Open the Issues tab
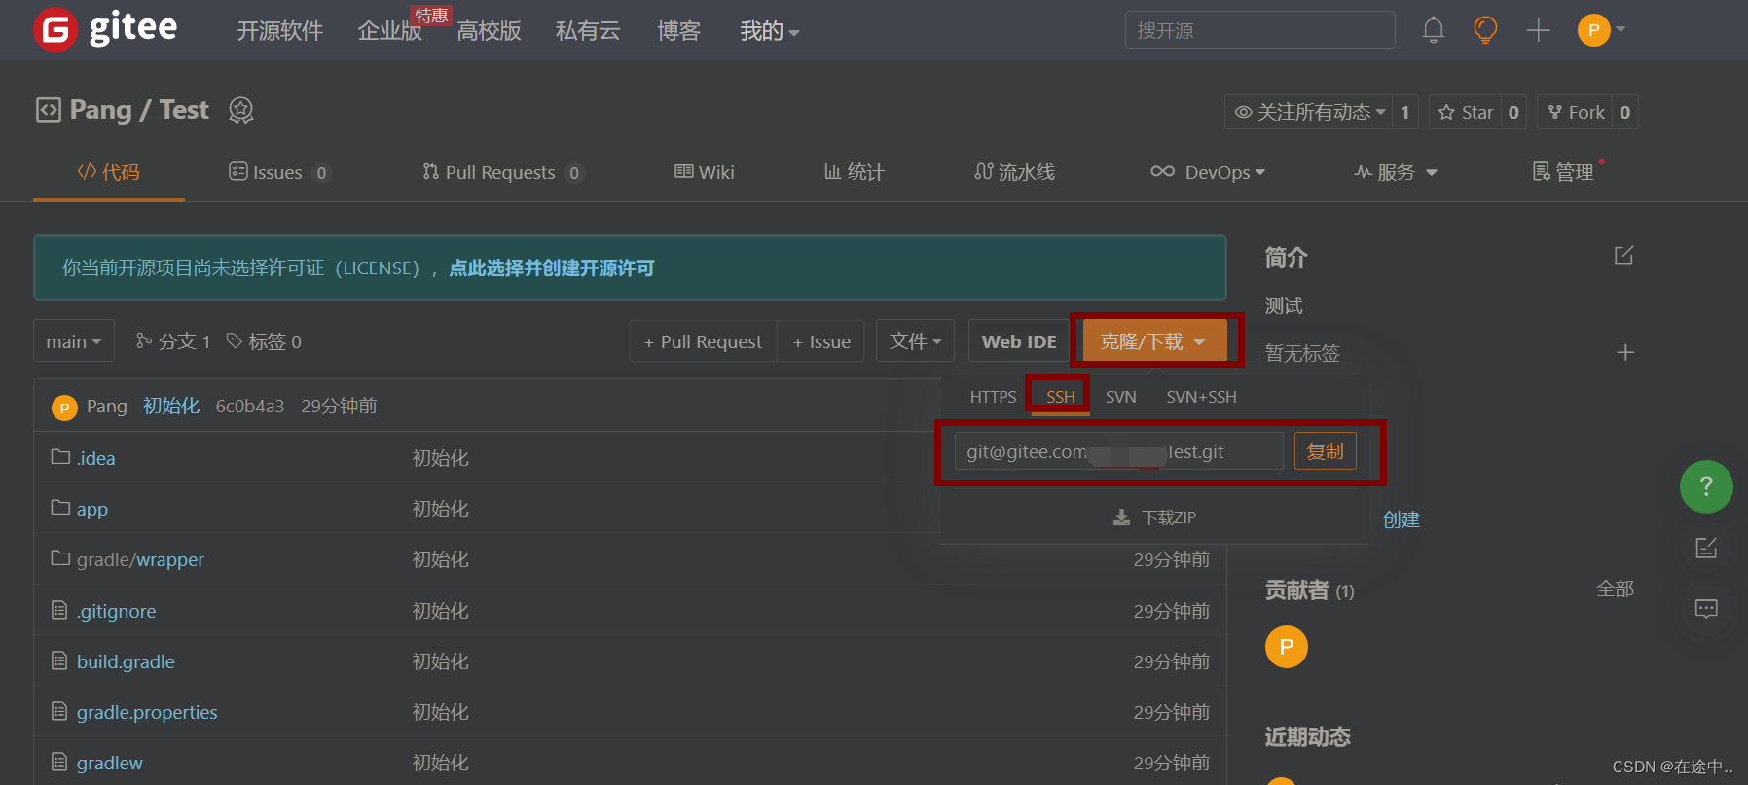Image resolution: width=1748 pixels, height=785 pixels. (279, 172)
